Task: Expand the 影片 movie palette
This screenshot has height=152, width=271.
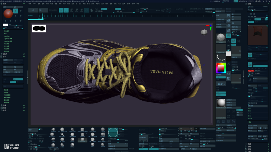Action: coord(5,57)
